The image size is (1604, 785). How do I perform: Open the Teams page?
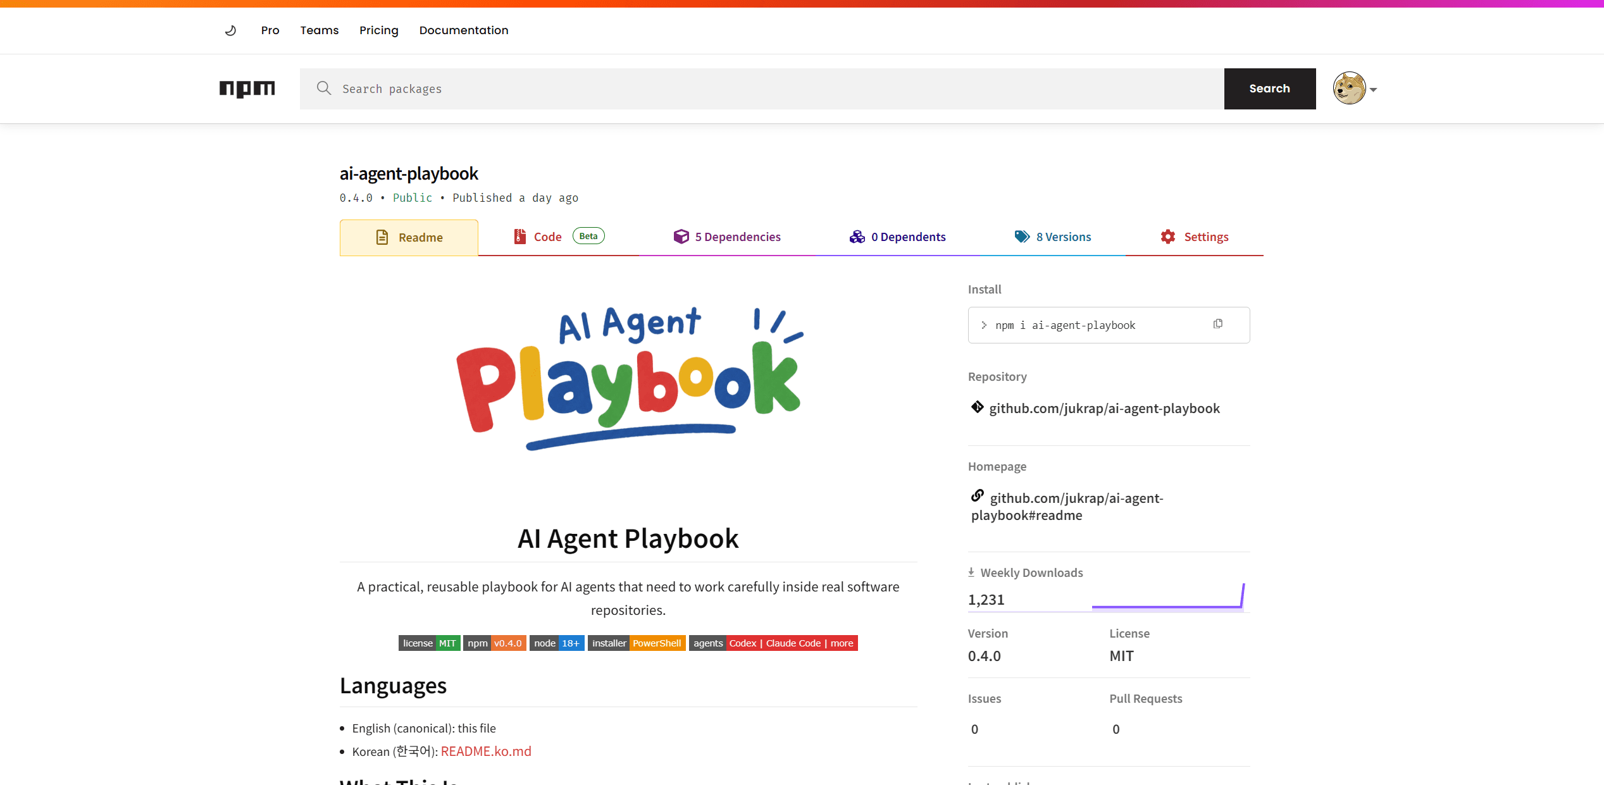(x=320, y=30)
